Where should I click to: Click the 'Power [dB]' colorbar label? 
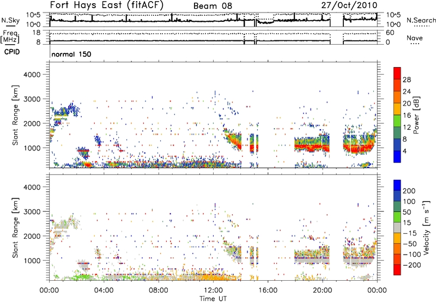pos(416,115)
